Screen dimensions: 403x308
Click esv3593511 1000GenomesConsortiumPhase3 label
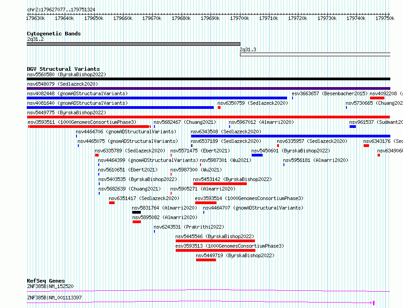click(x=82, y=122)
